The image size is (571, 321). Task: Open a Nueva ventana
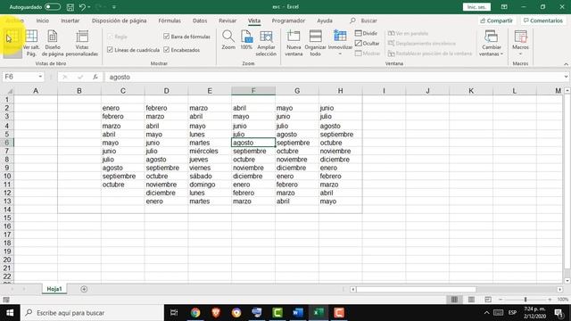pos(294,43)
